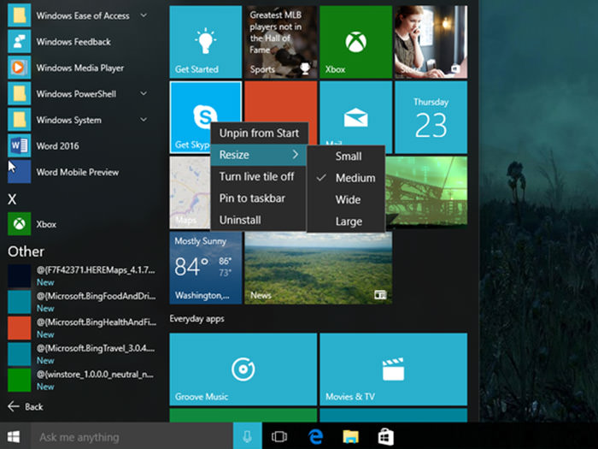
Task: Open the Groove Music tile
Action: 243,369
